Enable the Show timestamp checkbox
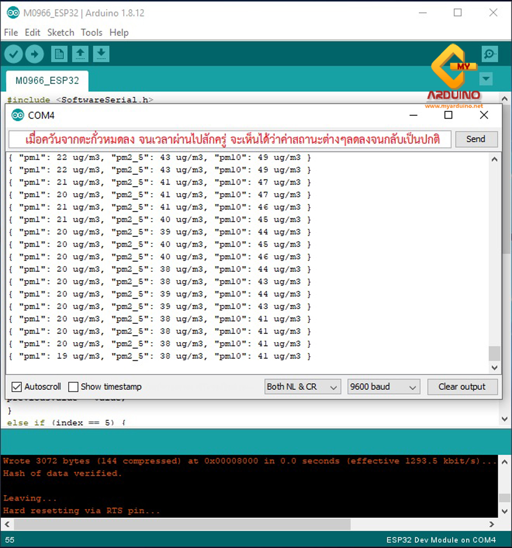The width and height of the screenshot is (512, 548). 73,387
